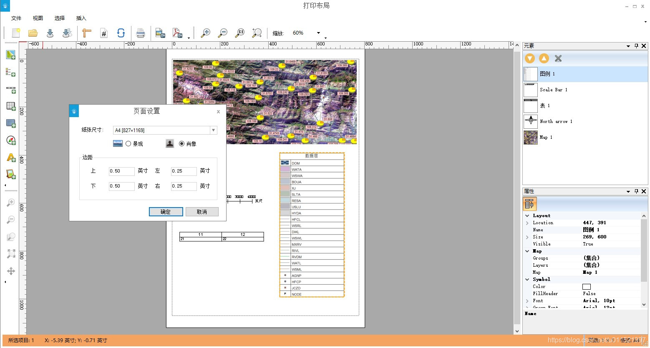Image resolution: width=650 pixels, height=348 pixels.
Task: Click the 右 right margin input field
Action: click(184, 186)
